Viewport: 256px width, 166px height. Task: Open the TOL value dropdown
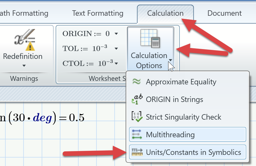tap(116, 48)
